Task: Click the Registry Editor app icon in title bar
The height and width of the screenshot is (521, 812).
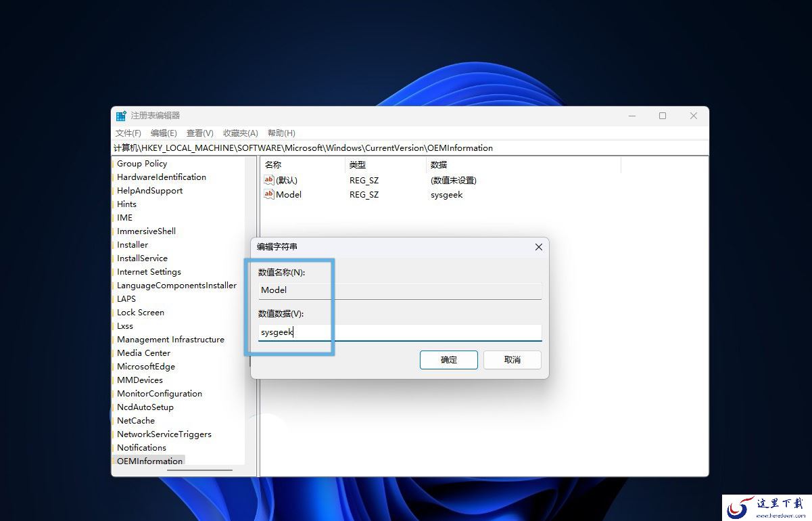Action: point(121,116)
